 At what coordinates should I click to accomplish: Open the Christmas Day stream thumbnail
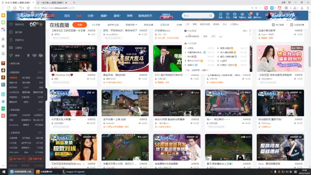click(73, 59)
